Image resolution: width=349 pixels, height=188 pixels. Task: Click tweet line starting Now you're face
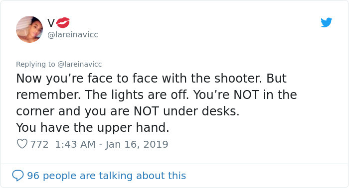point(152,79)
